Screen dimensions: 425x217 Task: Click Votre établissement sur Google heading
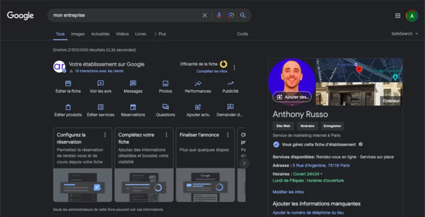pyautogui.click(x=106, y=65)
